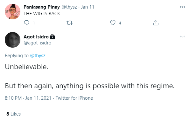The width and height of the screenshot is (190, 120).
Task: Open more options on Panlasang Pinay tweet
Action: pos(182,7)
